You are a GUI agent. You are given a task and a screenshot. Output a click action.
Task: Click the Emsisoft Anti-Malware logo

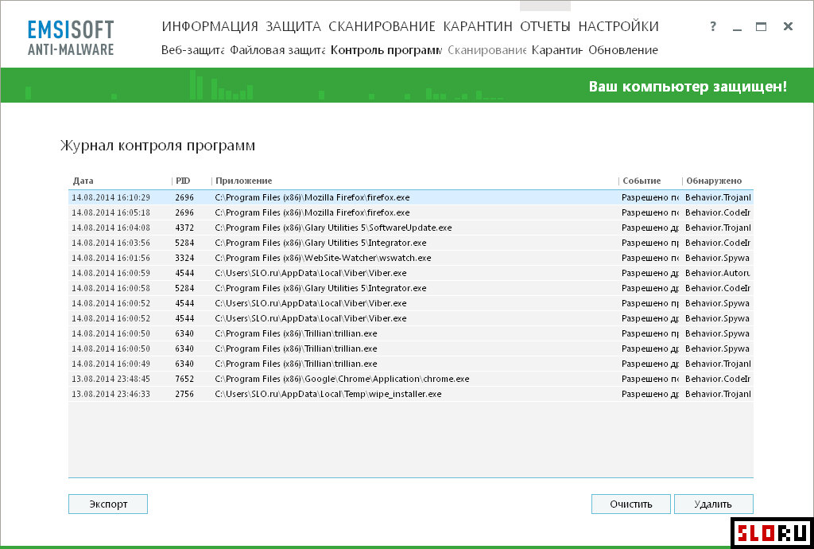(x=71, y=37)
